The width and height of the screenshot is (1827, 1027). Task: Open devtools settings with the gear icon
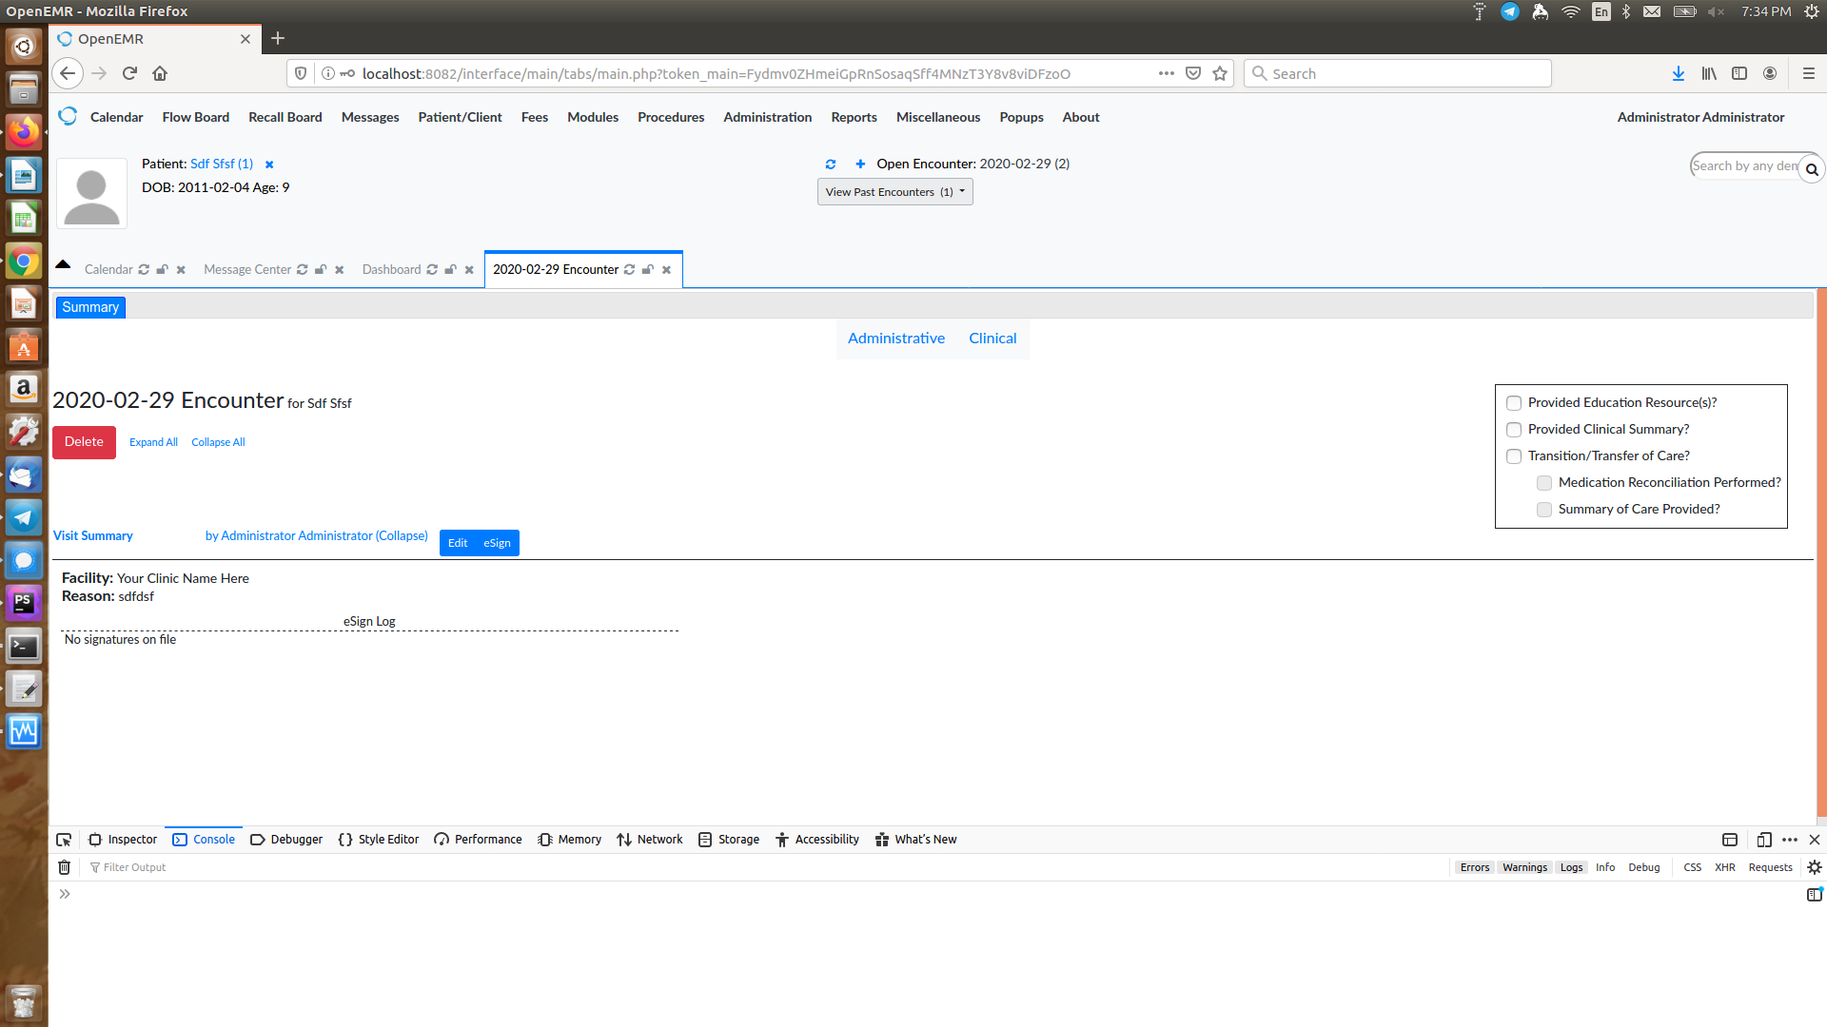(x=1814, y=866)
